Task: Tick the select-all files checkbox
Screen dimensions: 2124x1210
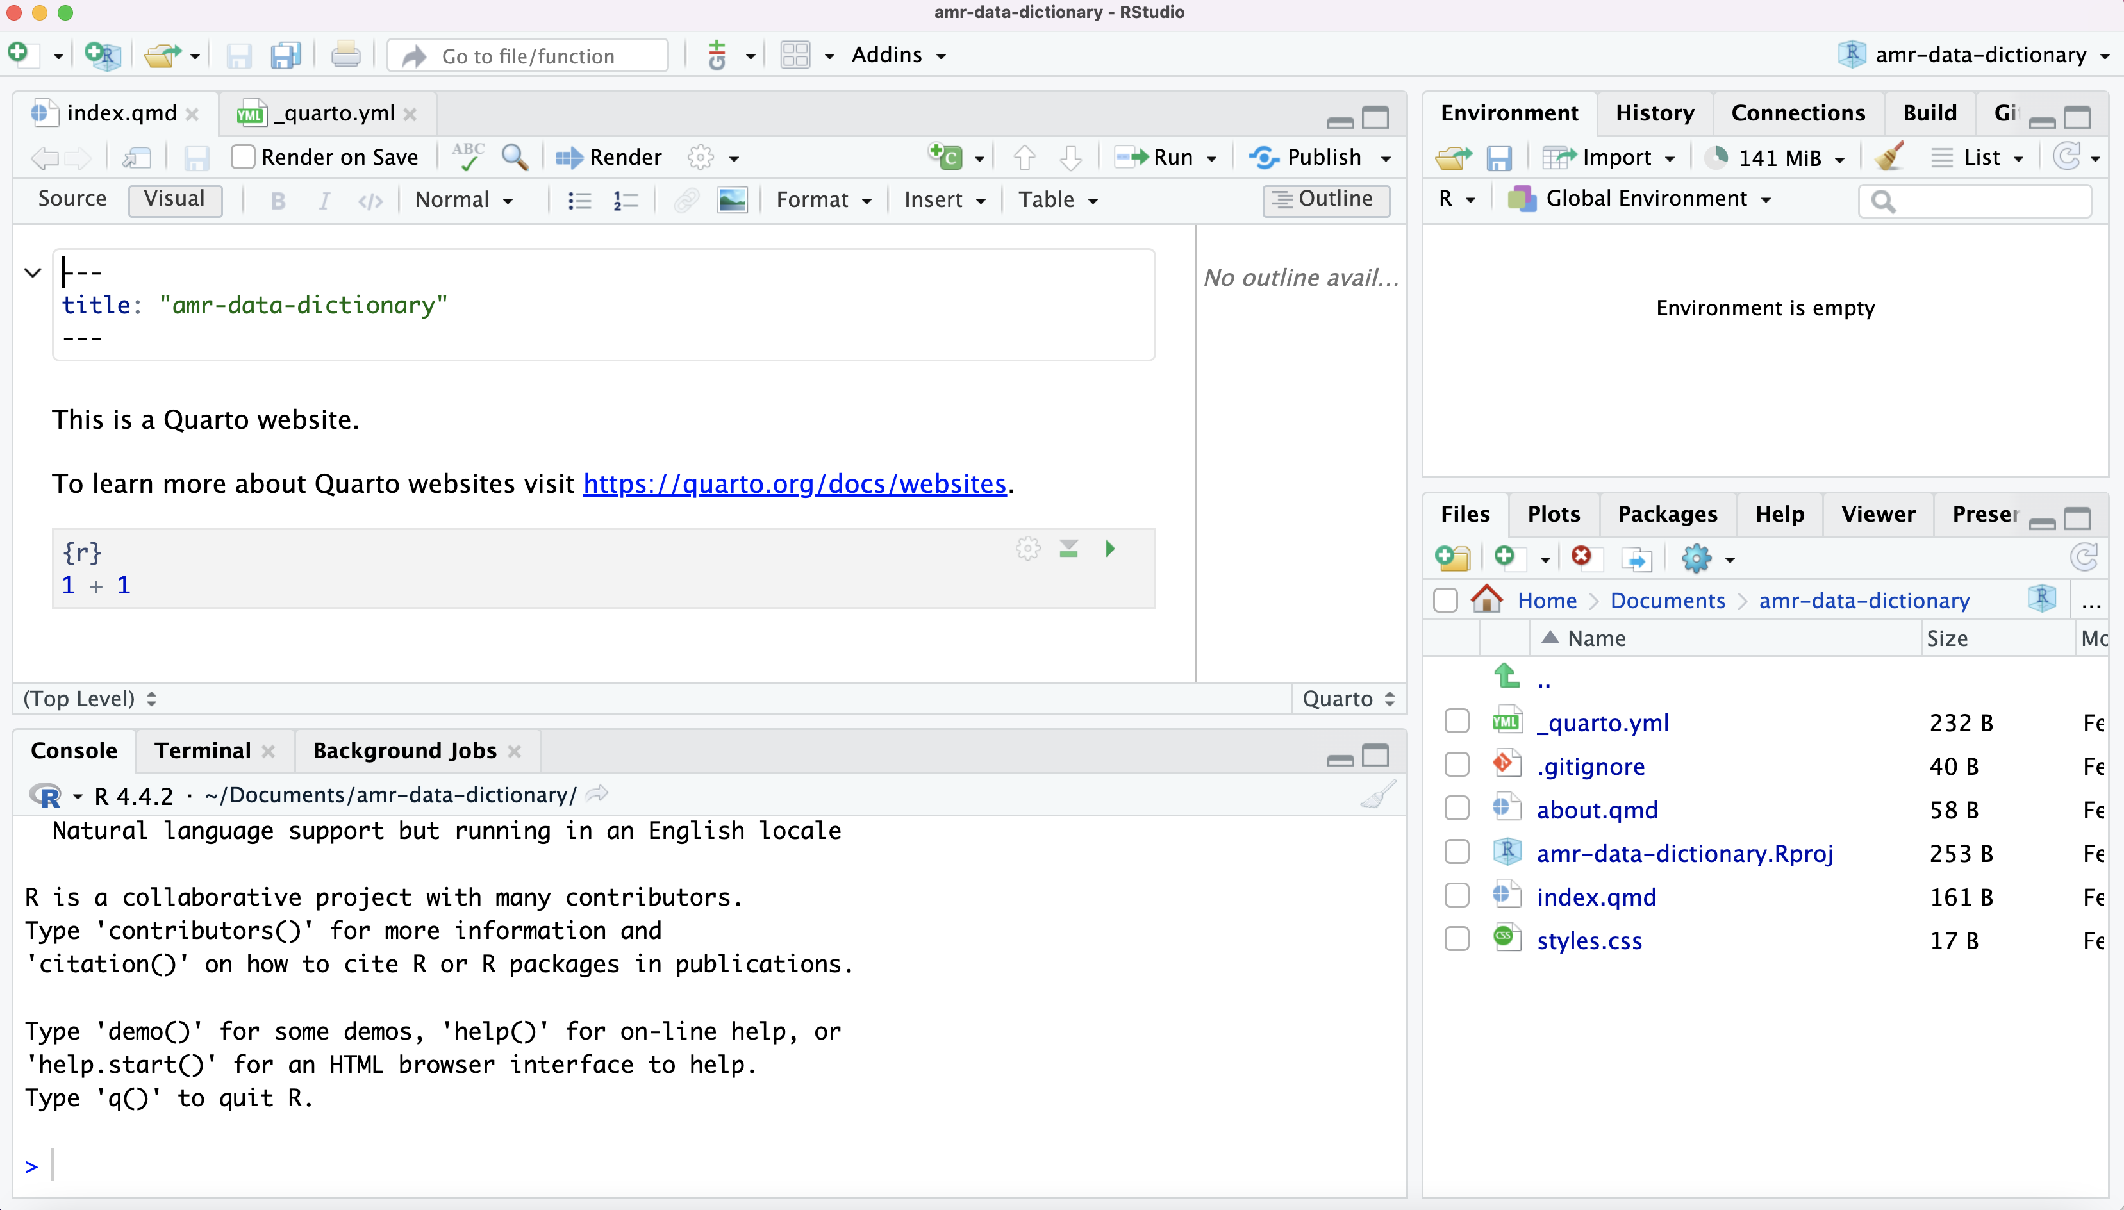Action: [1445, 600]
